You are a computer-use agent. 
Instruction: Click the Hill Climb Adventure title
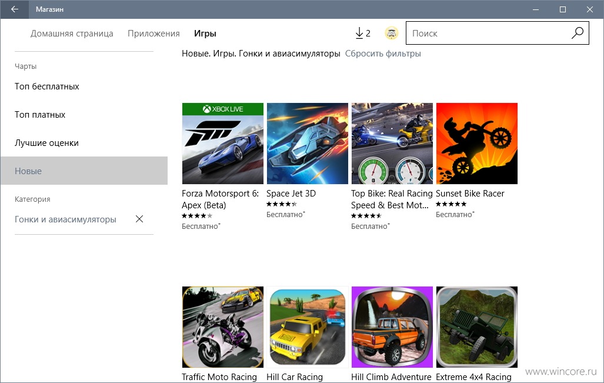[391, 377]
